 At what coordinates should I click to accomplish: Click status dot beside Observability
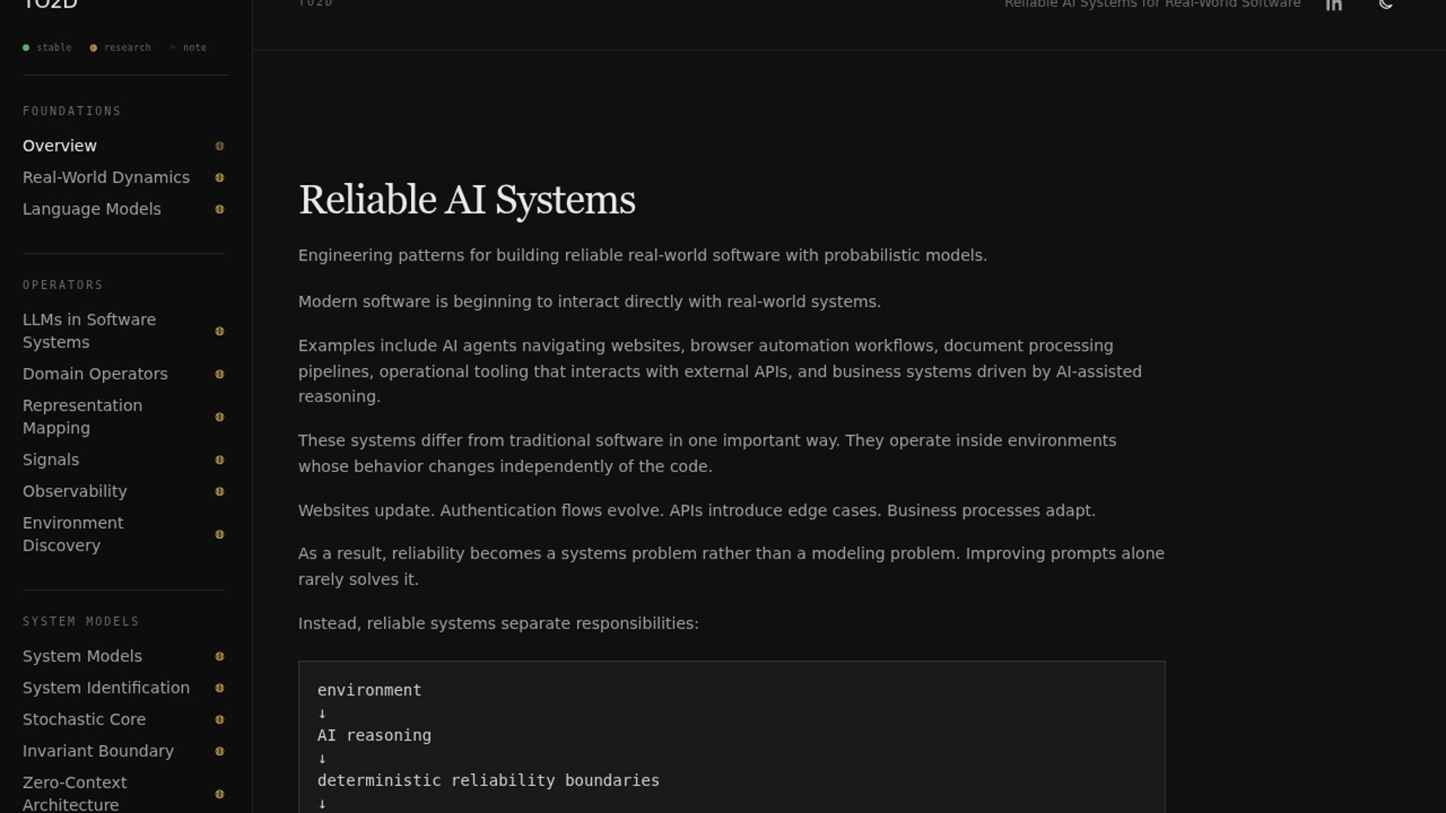(220, 492)
